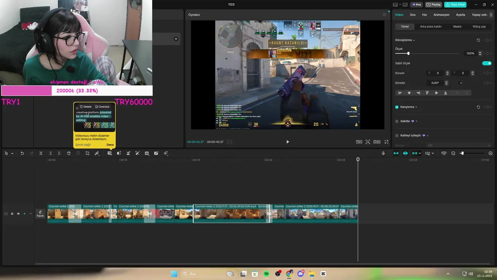
Task: Add keyframe for Ölçek scale
Action: click(487, 53)
